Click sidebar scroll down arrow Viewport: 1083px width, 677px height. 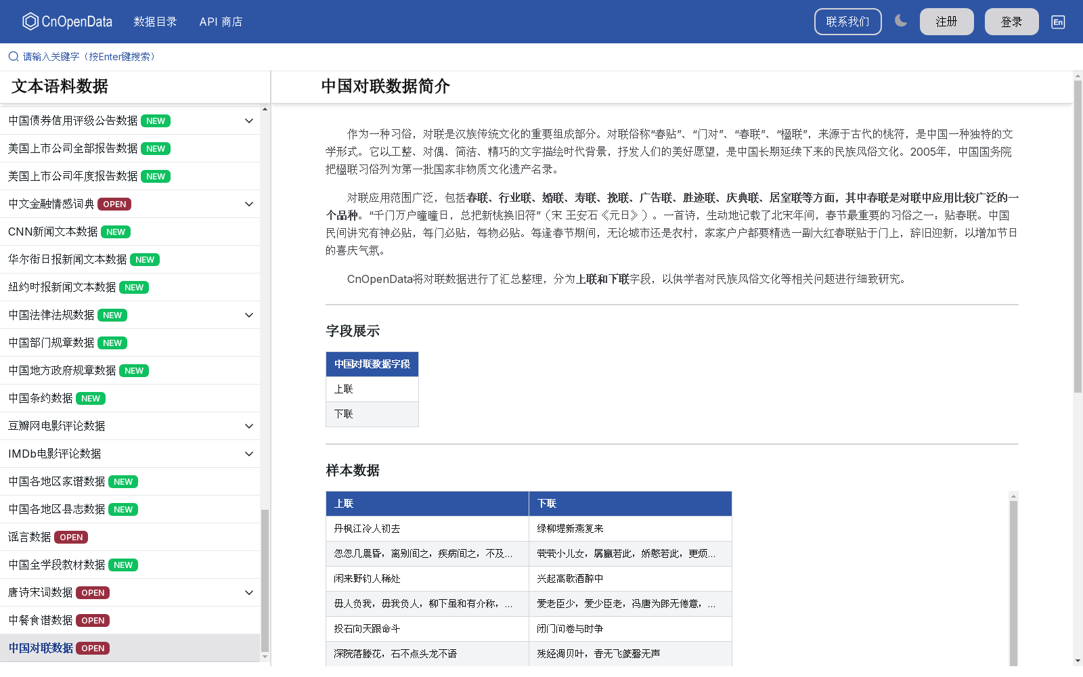pyautogui.click(x=265, y=656)
